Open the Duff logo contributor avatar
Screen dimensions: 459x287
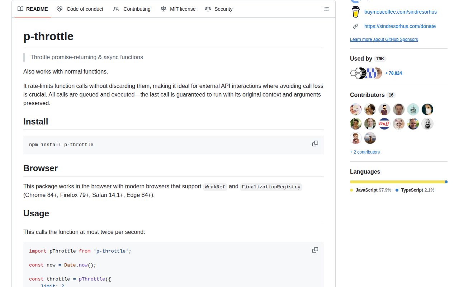click(384, 124)
